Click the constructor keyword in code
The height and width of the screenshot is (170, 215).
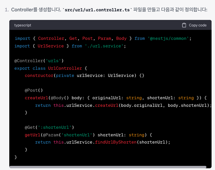pyautogui.click(x=39, y=76)
